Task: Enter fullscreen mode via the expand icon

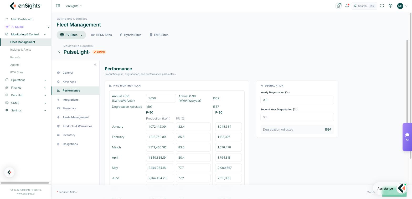Action: [382, 6]
